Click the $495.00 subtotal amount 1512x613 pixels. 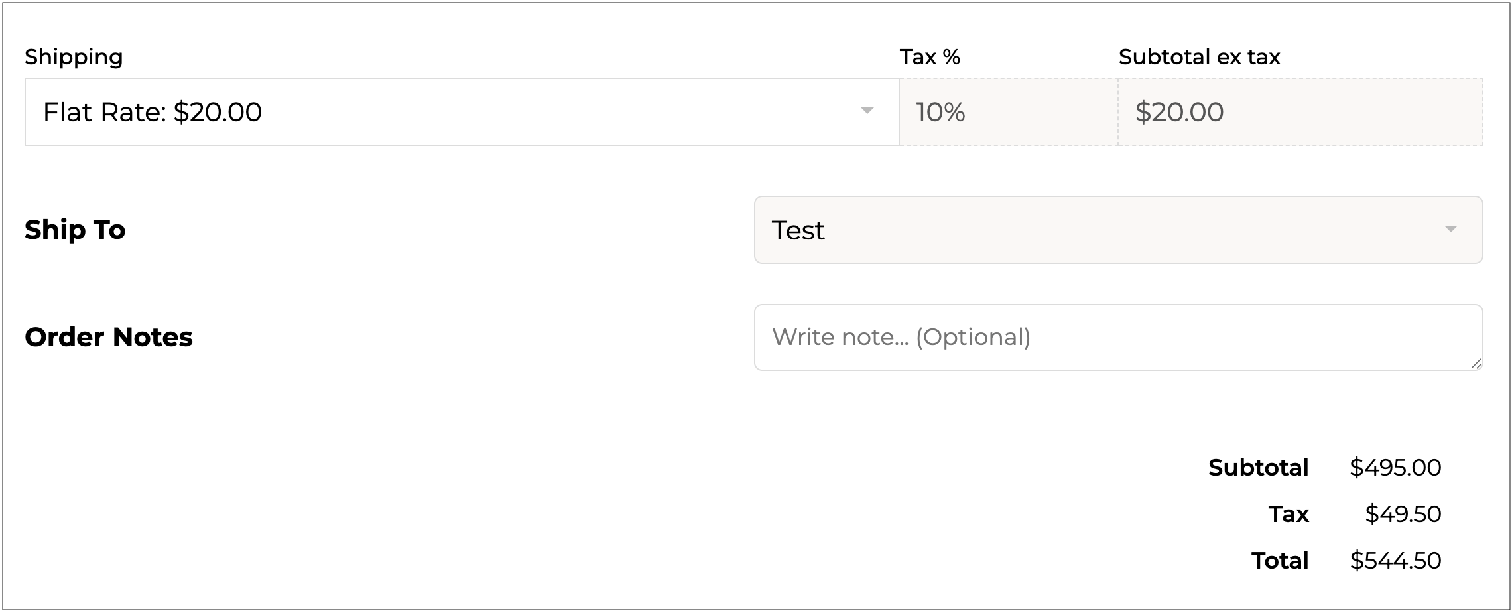click(x=1395, y=468)
